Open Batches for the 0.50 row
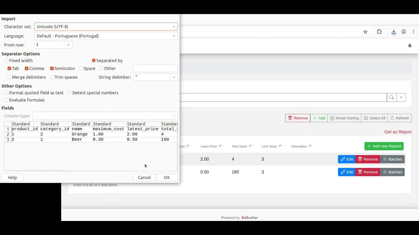The width and height of the screenshot is (419, 235). [392, 172]
